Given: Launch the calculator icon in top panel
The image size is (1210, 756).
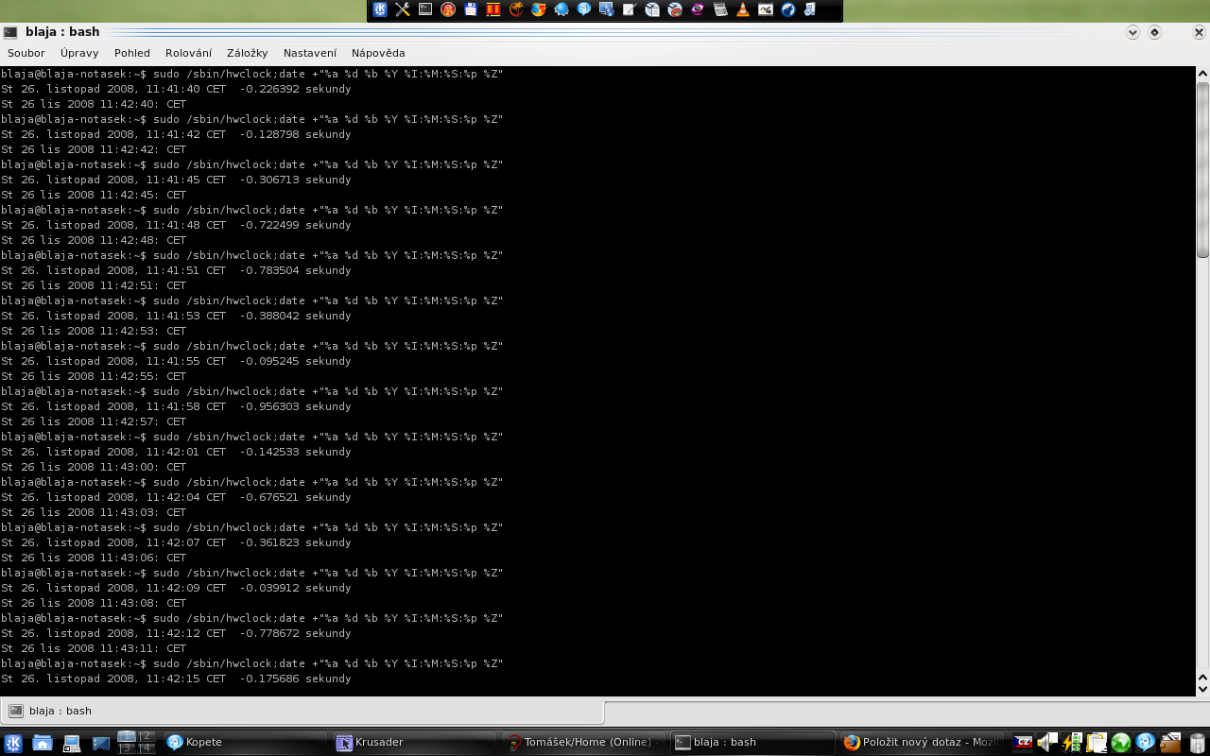Looking at the screenshot, I should click(720, 9).
